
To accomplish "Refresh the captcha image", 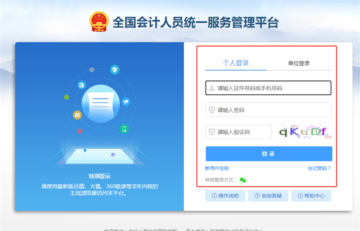I will tap(305, 131).
